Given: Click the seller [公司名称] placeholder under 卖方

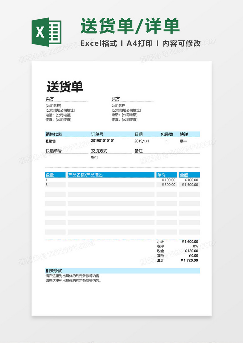Looking at the screenshot, I should tap(53, 106).
